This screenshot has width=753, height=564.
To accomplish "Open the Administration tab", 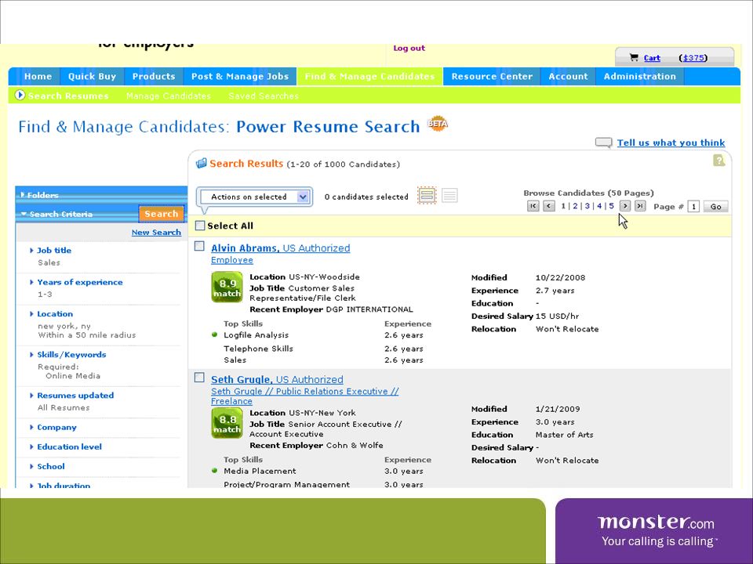I will pyautogui.click(x=640, y=76).
